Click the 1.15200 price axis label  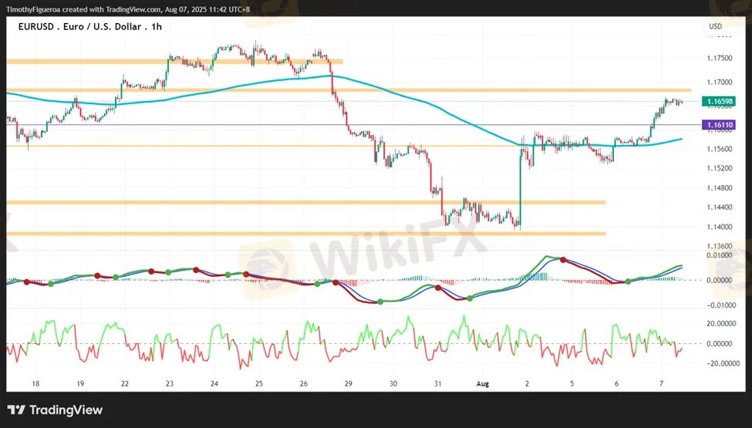(720, 168)
